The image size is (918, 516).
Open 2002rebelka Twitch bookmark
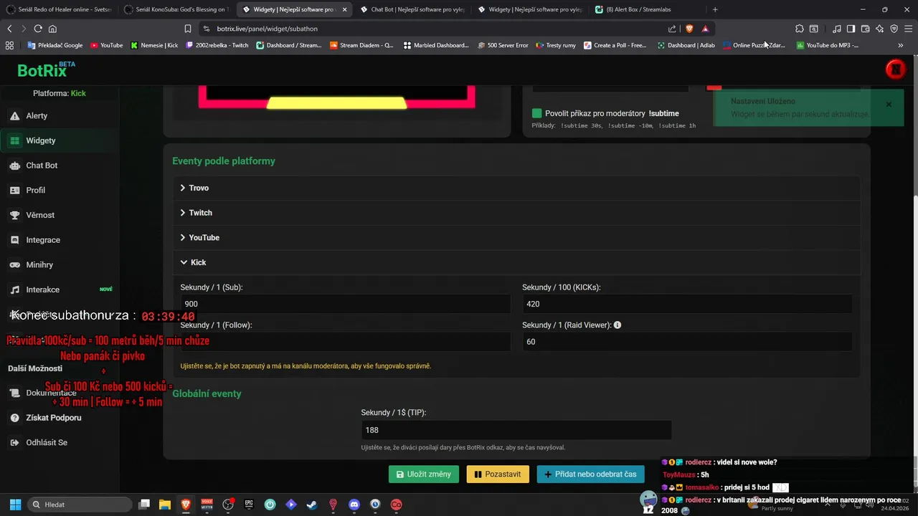coord(217,45)
